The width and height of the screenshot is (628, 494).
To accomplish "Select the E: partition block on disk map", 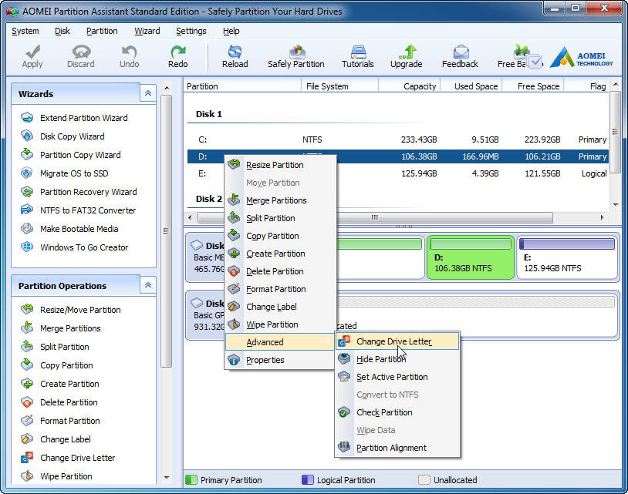I will (x=567, y=257).
